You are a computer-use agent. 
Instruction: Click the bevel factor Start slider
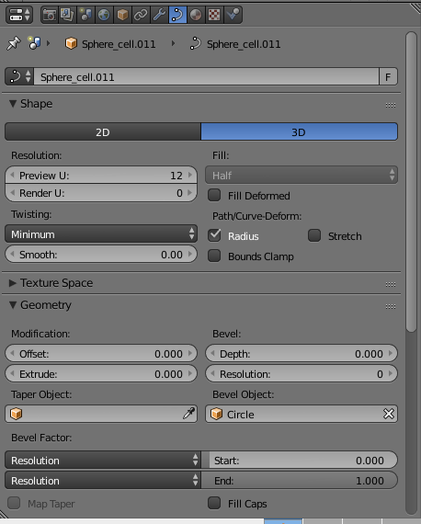[300, 461]
